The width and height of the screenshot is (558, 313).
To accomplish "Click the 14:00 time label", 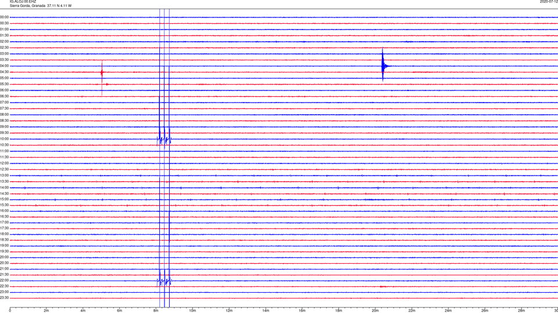I will (x=4, y=187).
